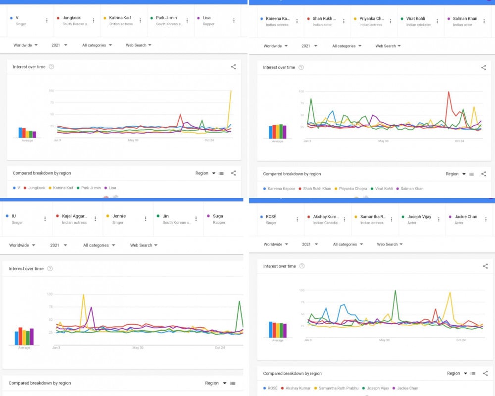
Task: Open the three-dot menu beside Jackie Chan
Action: [486, 219]
